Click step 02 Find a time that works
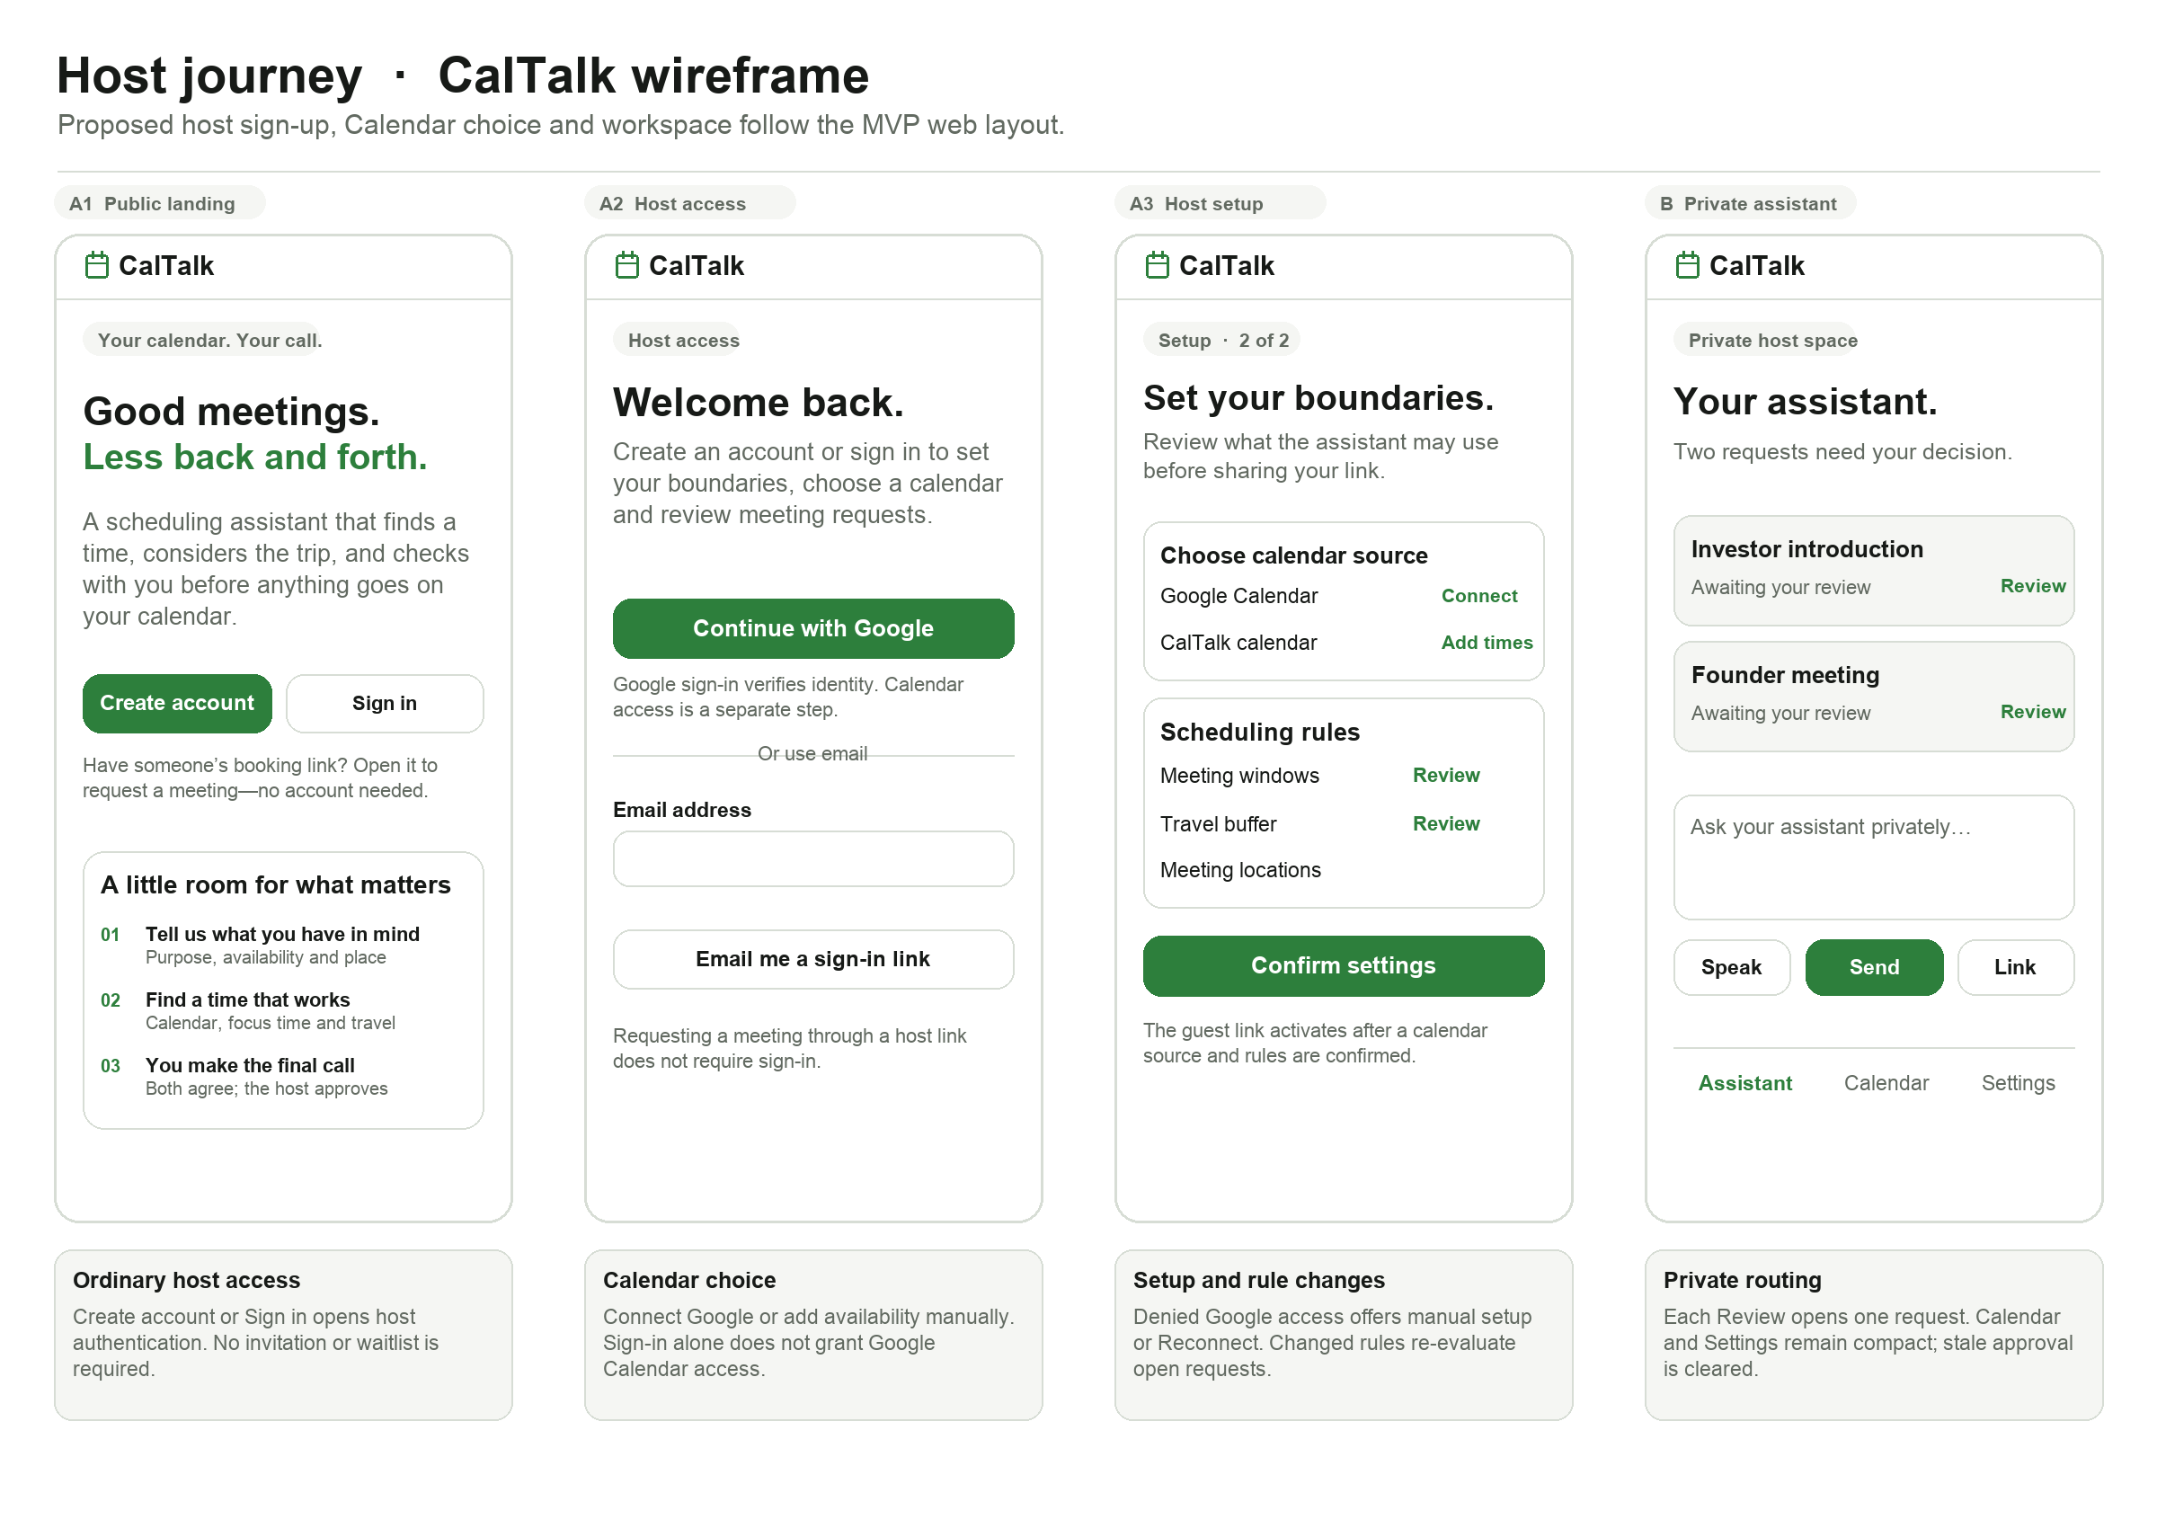This screenshot has height=1528, width=2157. tap(248, 1010)
